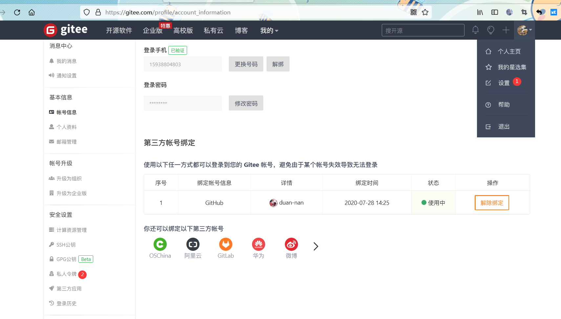Toggle the bookmark star in address bar

click(x=425, y=12)
